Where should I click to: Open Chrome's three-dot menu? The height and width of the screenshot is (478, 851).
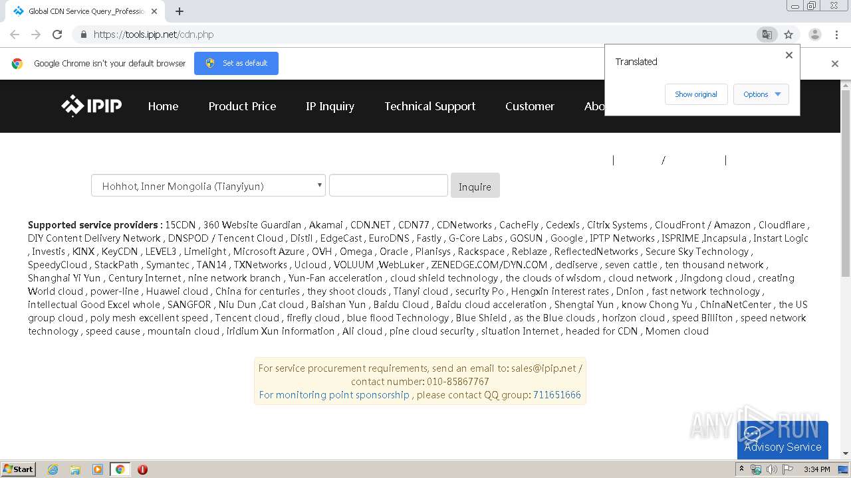pyautogui.click(x=836, y=35)
